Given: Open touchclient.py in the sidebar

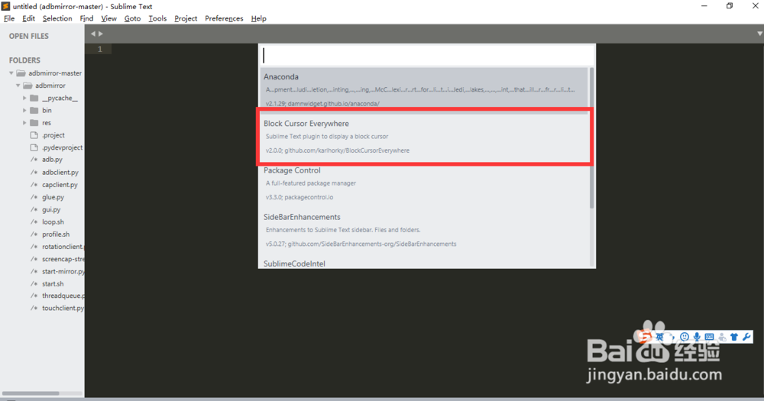Looking at the screenshot, I should [63, 308].
